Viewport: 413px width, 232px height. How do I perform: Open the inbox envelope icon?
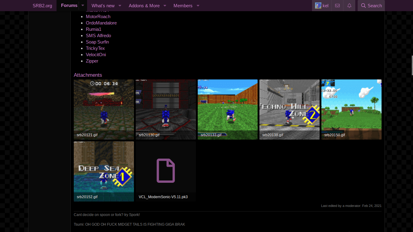[x=337, y=6]
